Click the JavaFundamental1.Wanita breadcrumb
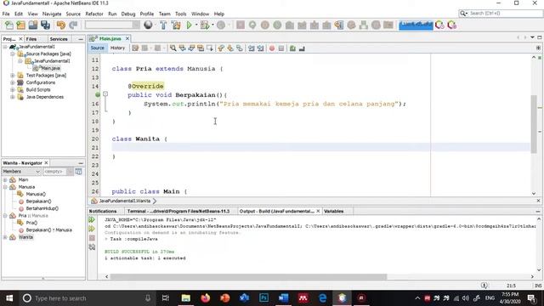This screenshot has height=306, width=544. coord(125,201)
